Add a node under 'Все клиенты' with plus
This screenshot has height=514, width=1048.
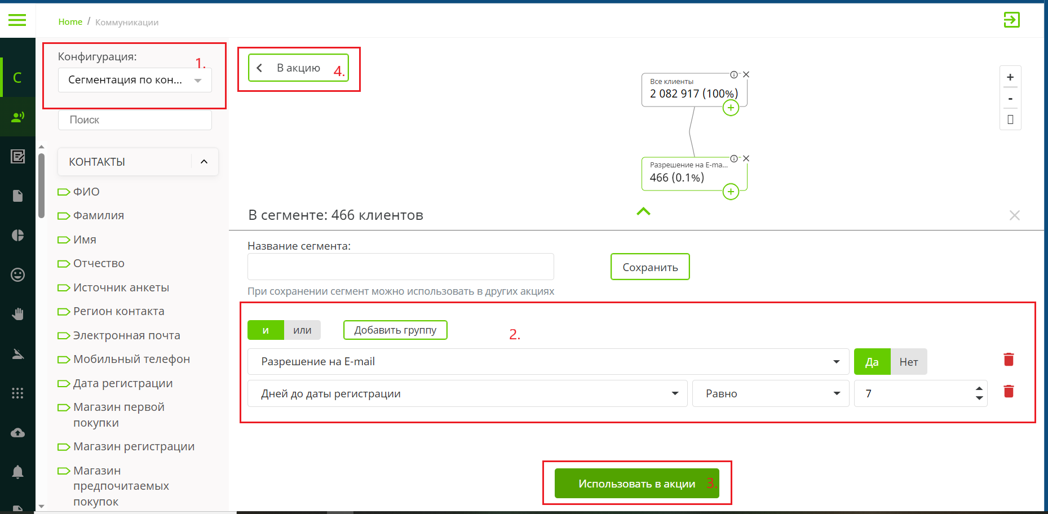point(731,108)
